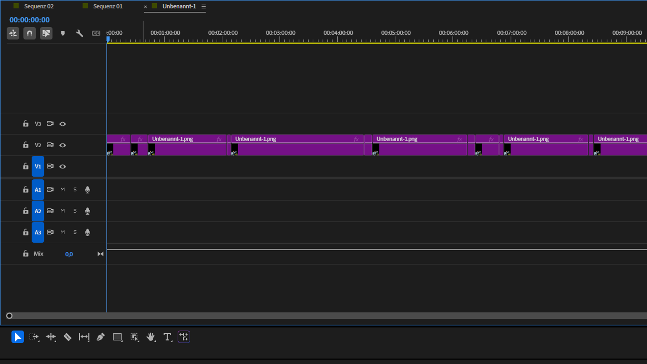Screen dimensions: 647x364
Task: Enable voice-over record on A1
Action: 88,190
